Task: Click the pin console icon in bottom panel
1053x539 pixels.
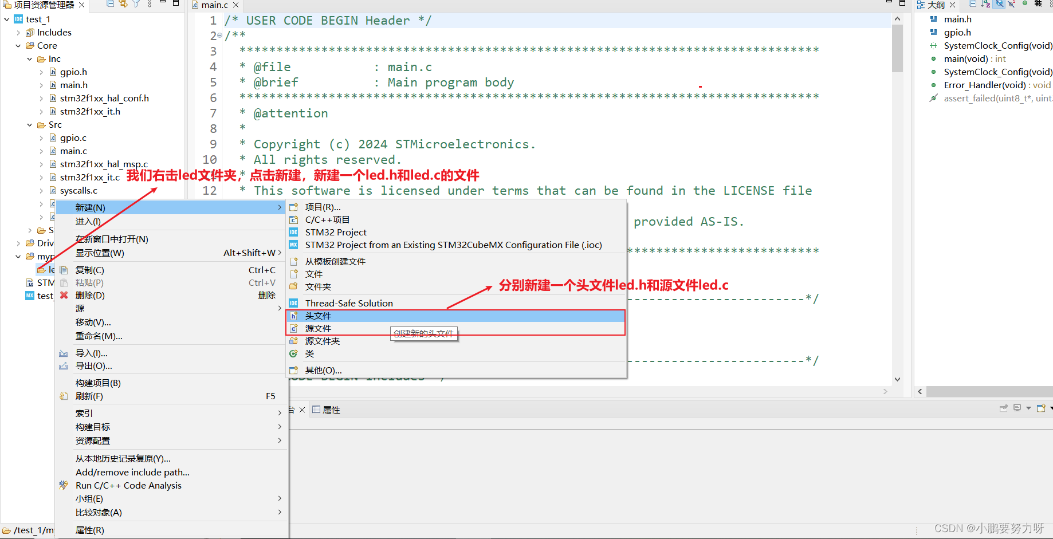Action: coord(1004,408)
